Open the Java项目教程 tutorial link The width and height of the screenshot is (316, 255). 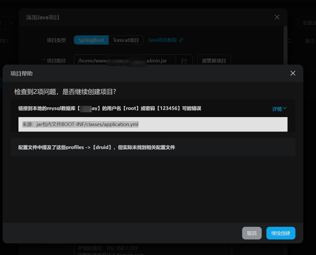(162, 40)
